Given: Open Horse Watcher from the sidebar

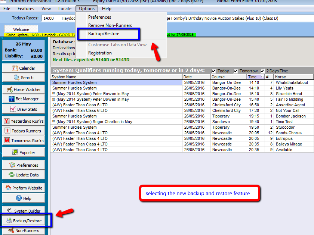Looking at the screenshot, I should click(24, 90).
